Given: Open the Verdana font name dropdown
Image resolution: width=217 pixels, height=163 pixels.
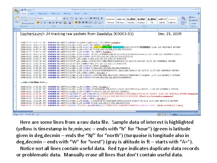Looking at the screenshot, I should (55, 18).
